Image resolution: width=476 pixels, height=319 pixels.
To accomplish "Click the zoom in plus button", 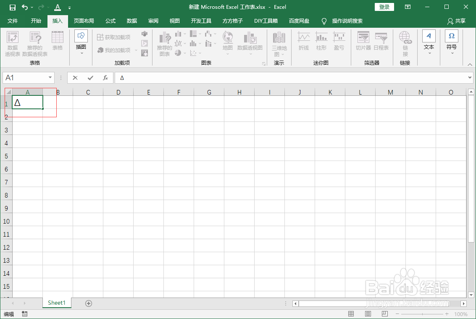I will (x=447, y=314).
